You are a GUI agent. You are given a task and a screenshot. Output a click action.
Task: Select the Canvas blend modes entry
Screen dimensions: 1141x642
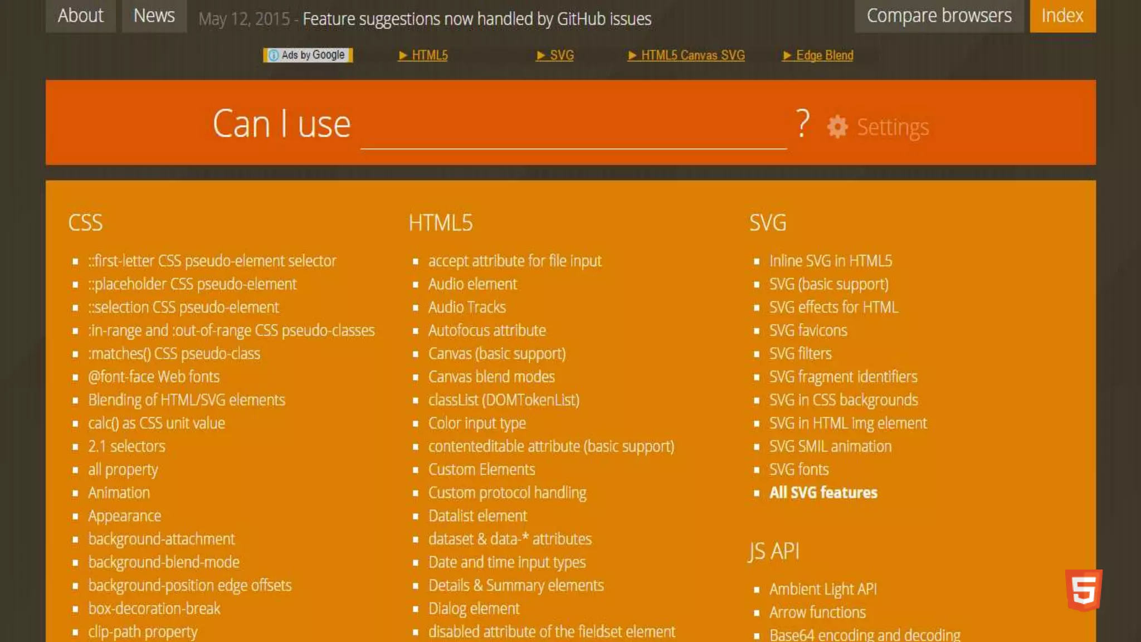pos(491,377)
